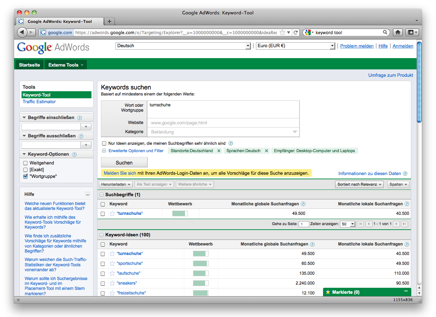Open the Euro (EUR €) currency dropdown
This screenshot has width=436, height=317.
295,46
